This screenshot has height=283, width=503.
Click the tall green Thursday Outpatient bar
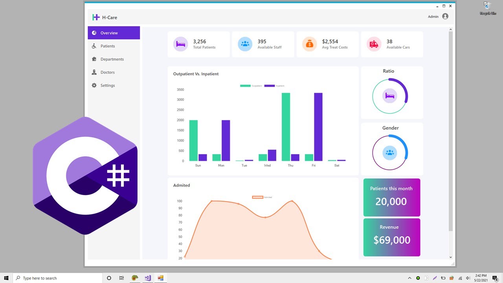point(286,127)
